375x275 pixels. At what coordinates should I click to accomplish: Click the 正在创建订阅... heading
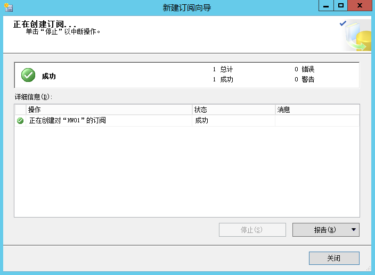(45, 24)
